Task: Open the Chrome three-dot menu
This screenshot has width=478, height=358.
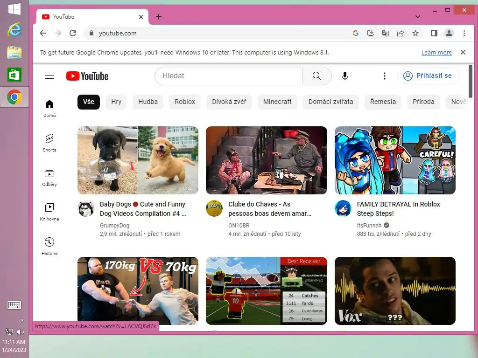Action: (x=464, y=33)
